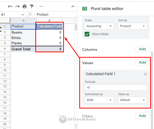
Task: Open the Summarize by SUM dropdown
Action: [99, 100]
